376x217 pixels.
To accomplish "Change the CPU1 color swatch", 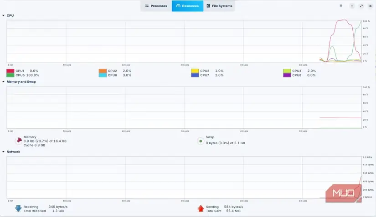I will [10, 71].
